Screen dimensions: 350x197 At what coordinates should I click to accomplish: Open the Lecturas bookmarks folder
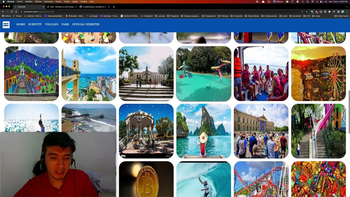coord(160,16)
